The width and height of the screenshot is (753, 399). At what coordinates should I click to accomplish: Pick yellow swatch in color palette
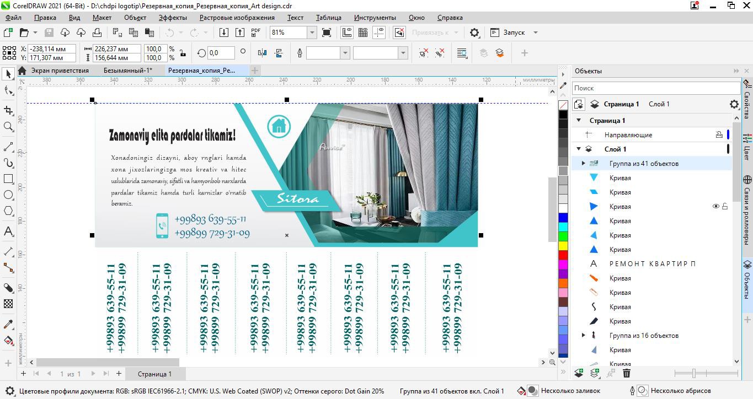pyautogui.click(x=563, y=245)
